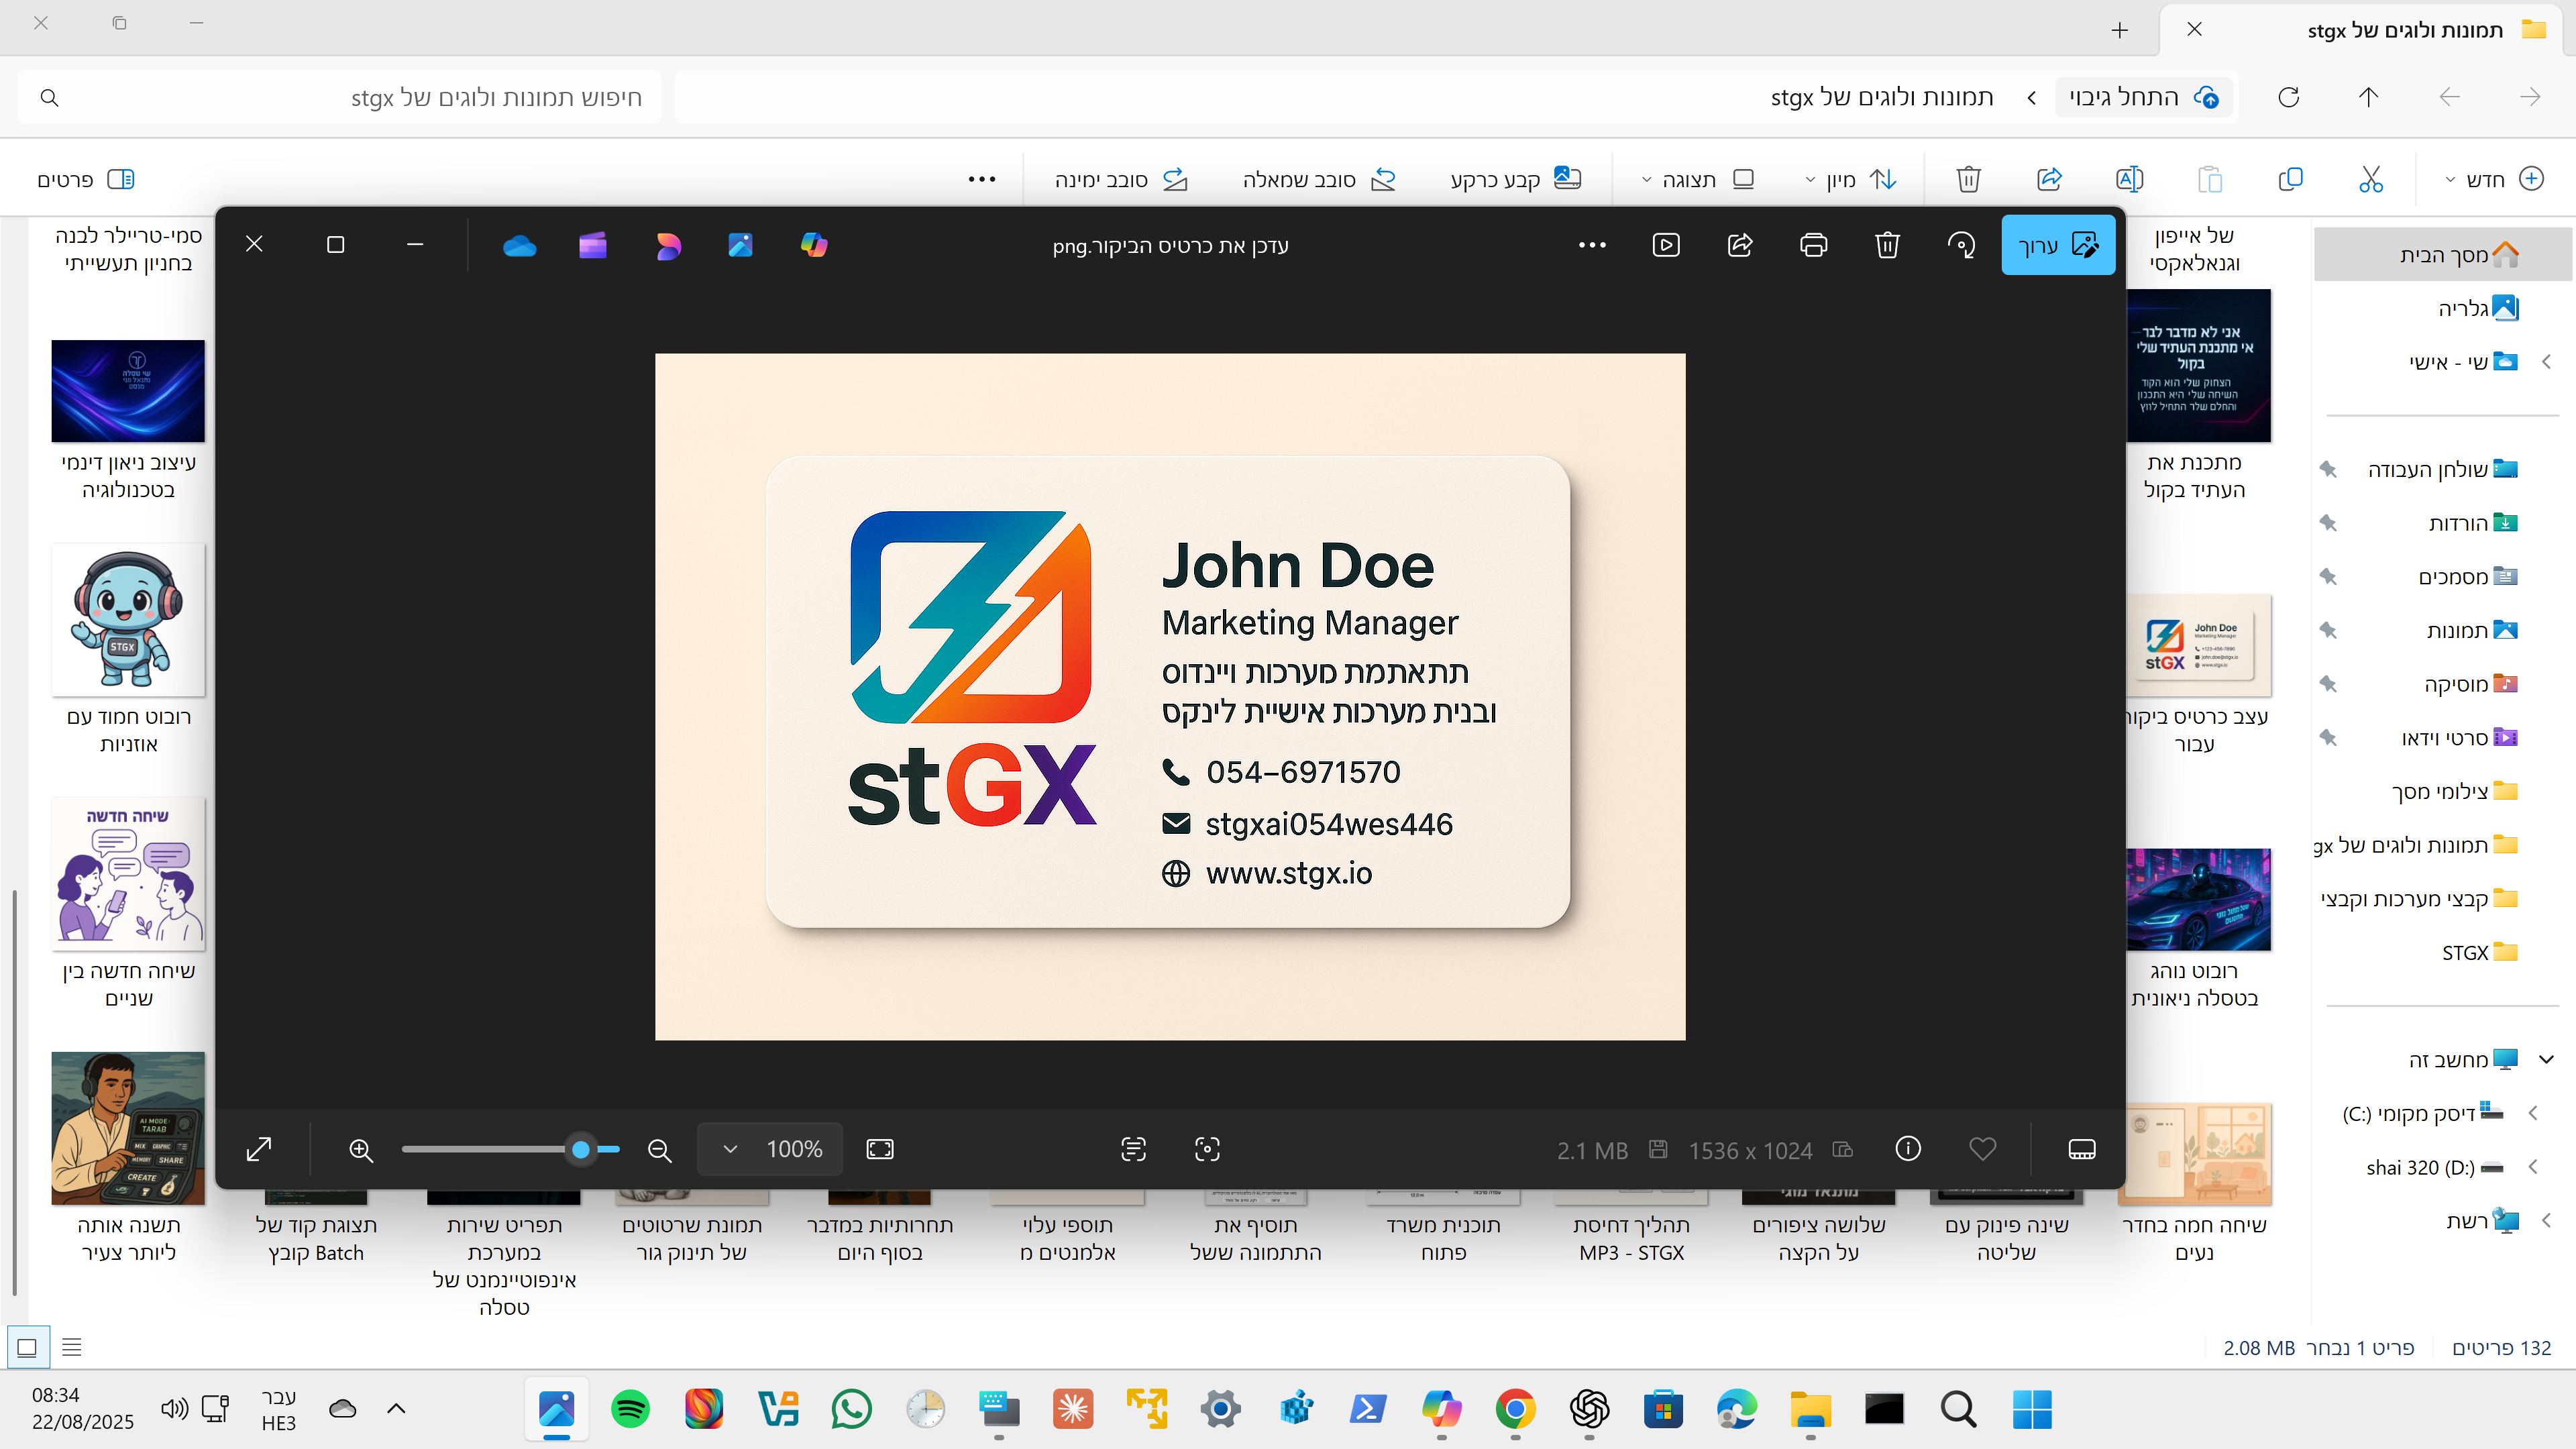Open the file info icon
Screen dimensions: 2576x1449
1908,1149
